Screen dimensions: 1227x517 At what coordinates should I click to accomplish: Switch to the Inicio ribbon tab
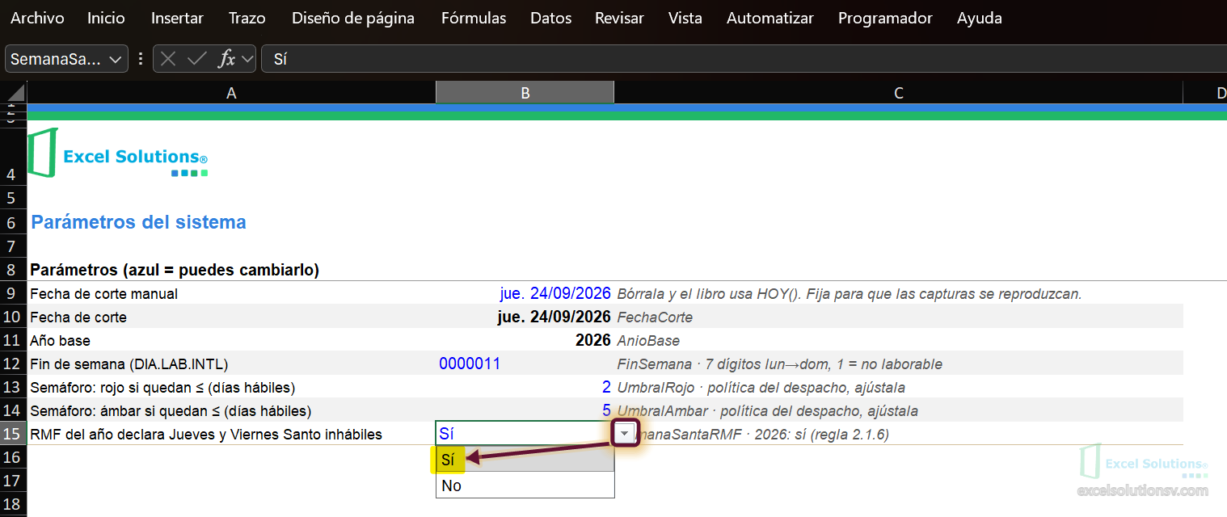106,18
